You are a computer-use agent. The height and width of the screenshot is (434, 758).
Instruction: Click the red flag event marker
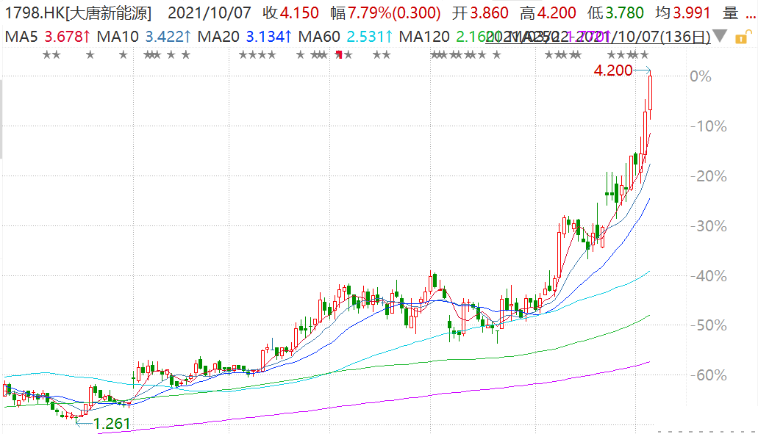point(340,54)
